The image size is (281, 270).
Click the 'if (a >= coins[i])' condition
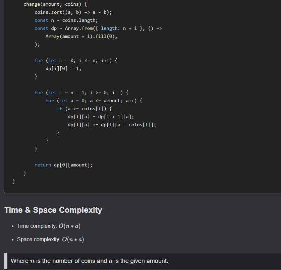coord(84,109)
